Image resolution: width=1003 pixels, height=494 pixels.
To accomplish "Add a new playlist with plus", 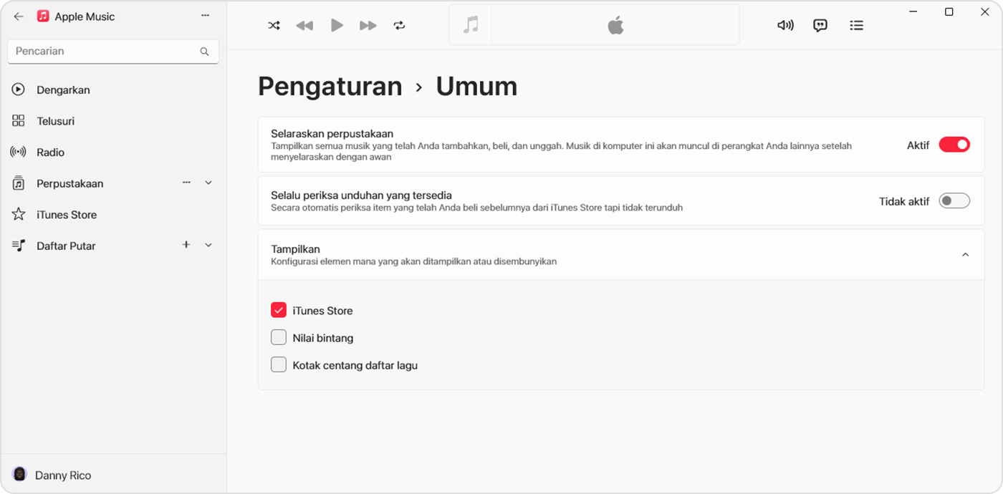I will 186,245.
